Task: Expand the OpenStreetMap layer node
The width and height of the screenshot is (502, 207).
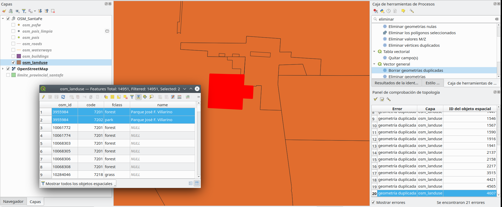Action: 3,69
